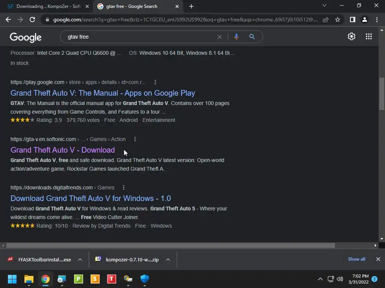Open the network status icon
Viewport: 385px width, 288px height.
[x=330, y=279]
